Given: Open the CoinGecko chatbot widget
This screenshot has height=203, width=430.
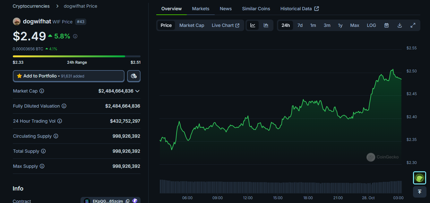Looking at the screenshot, I should tap(419, 178).
